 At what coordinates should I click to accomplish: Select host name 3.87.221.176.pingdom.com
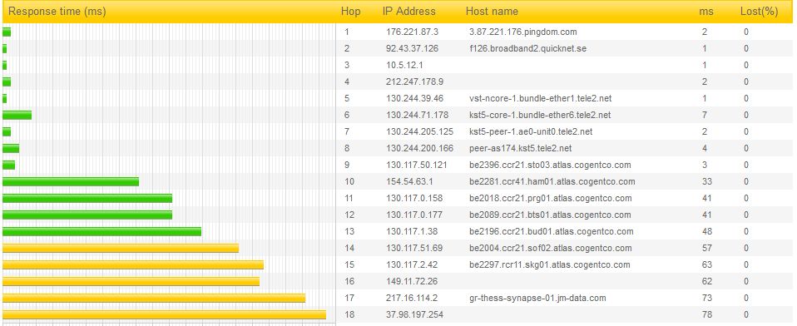coord(523,32)
